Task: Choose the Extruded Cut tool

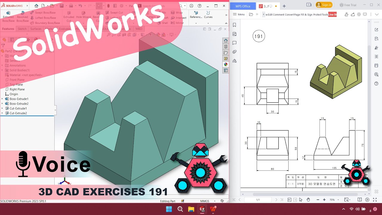Action: (69, 17)
